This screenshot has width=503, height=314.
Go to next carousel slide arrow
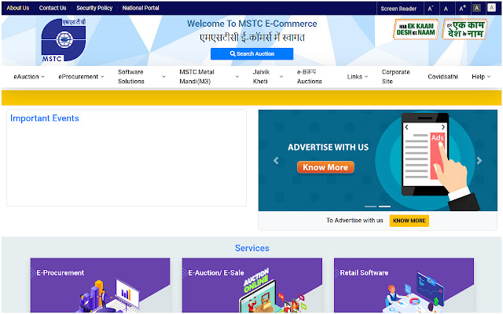[x=479, y=160]
